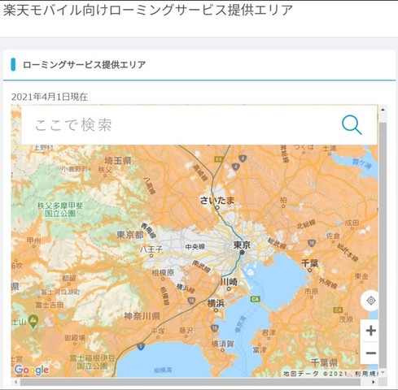
Task: Click the 柏 label on map
Action: (283, 200)
